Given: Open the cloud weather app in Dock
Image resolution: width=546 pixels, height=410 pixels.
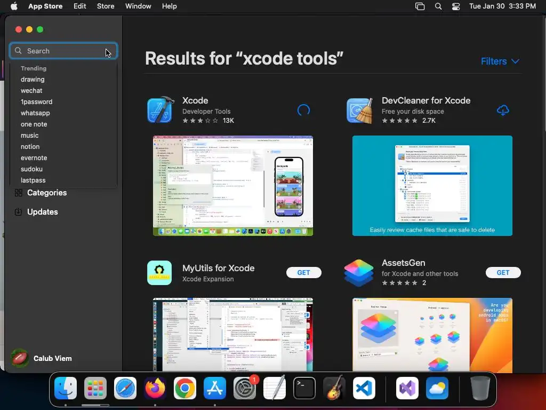Looking at the screenshot, I should 437,388.
